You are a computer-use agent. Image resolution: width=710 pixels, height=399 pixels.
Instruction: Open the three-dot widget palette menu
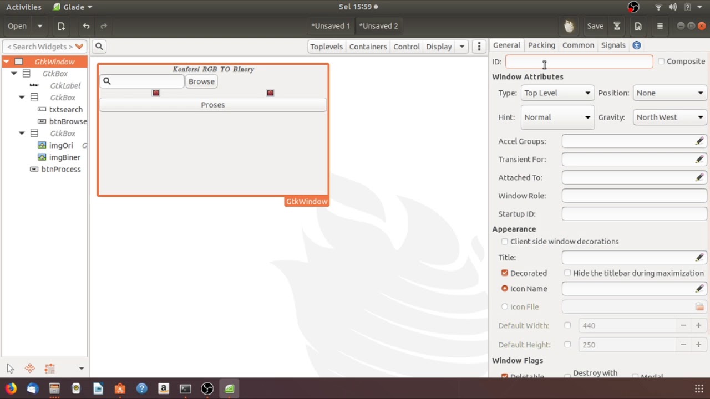click(x=479, y=47)
